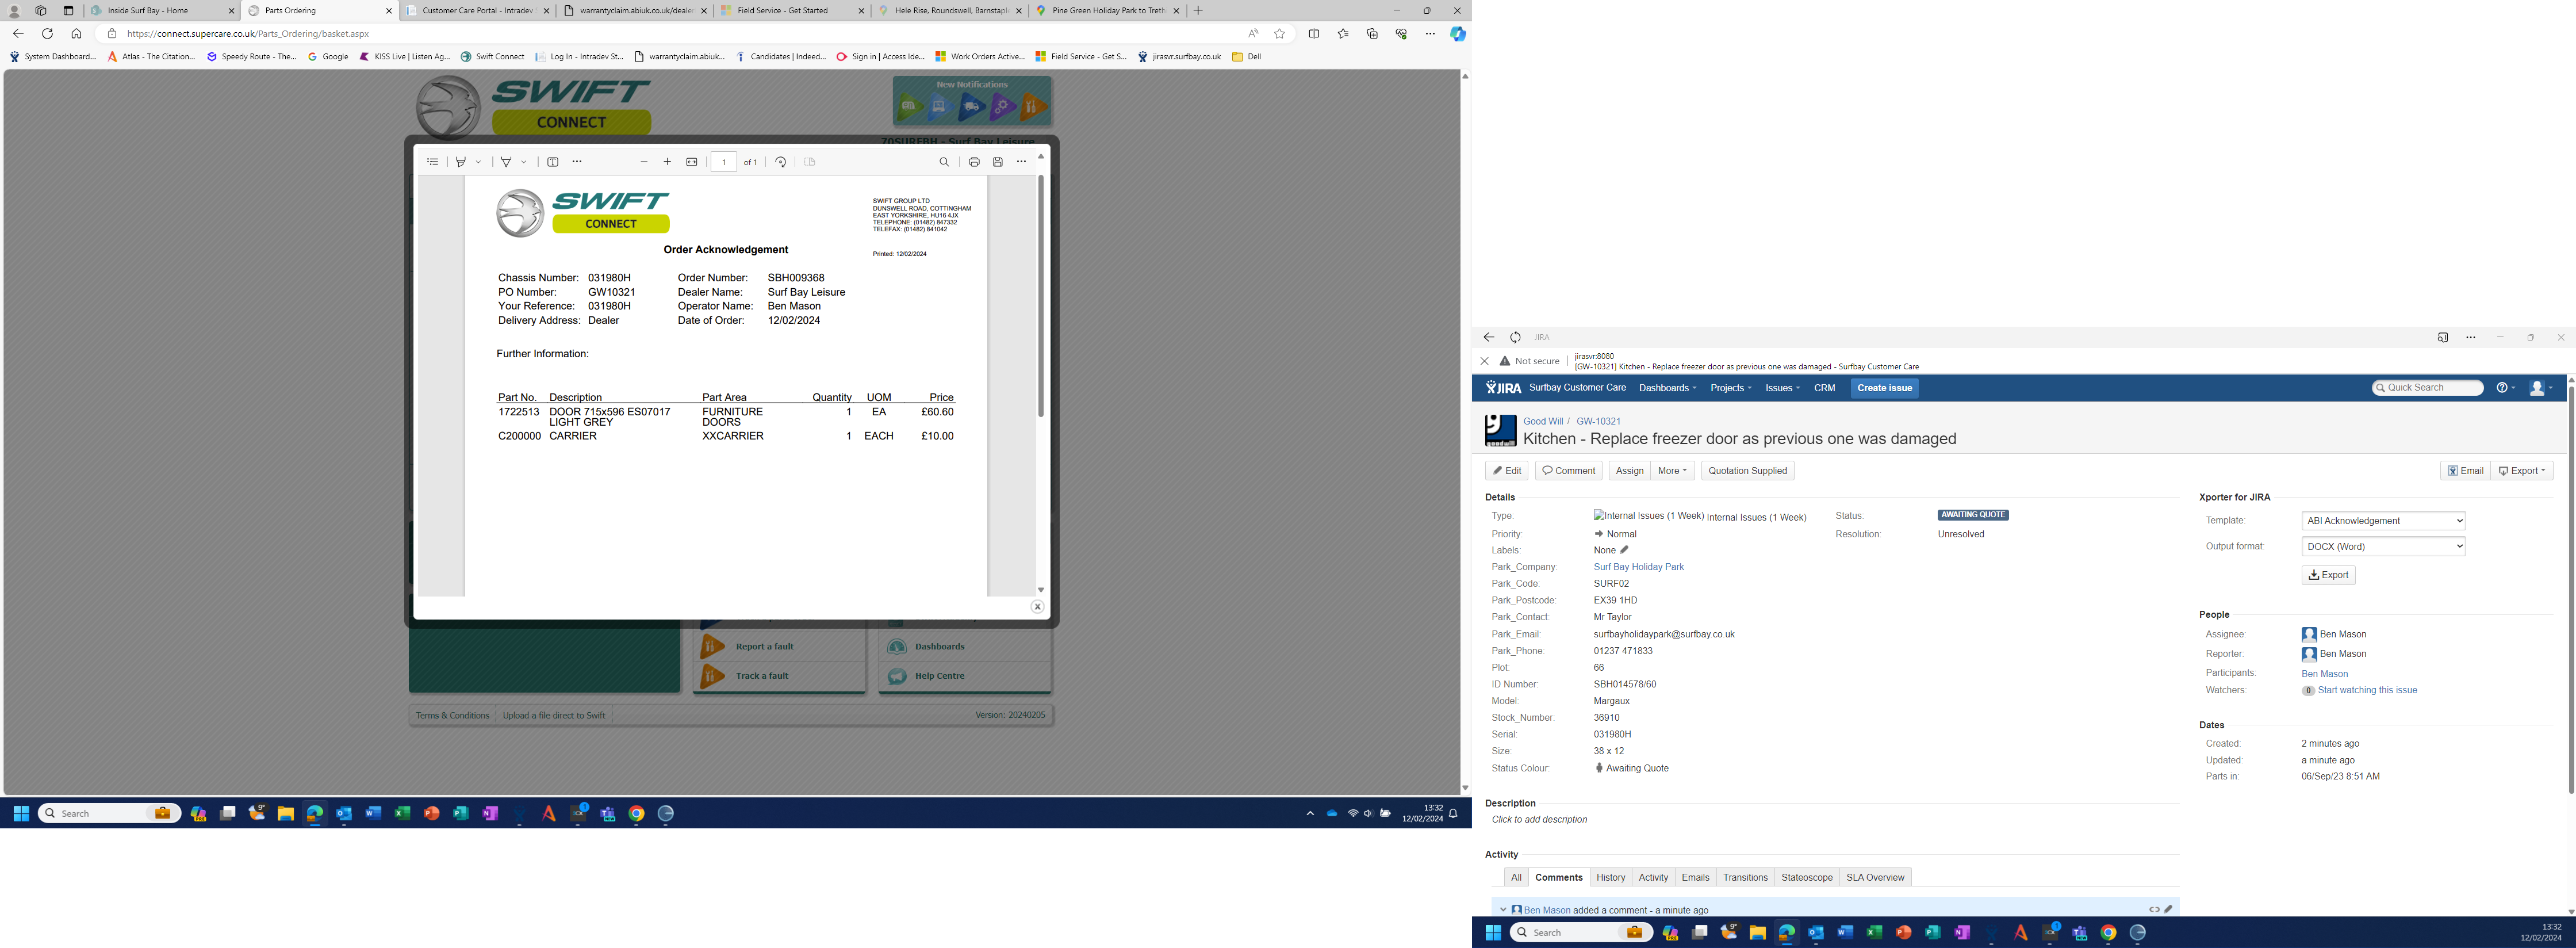Open the Dashboards menu in JIRA

[x=1667, y=388]
